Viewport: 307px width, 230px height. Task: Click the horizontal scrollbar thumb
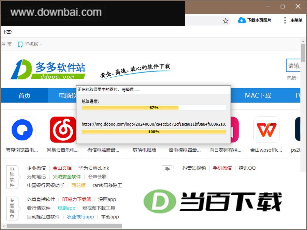pos(64,226)
